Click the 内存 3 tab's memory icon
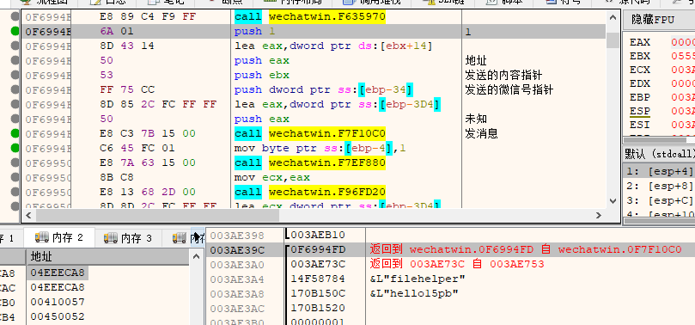Screen dimensions: 695x325 [111, 237]
